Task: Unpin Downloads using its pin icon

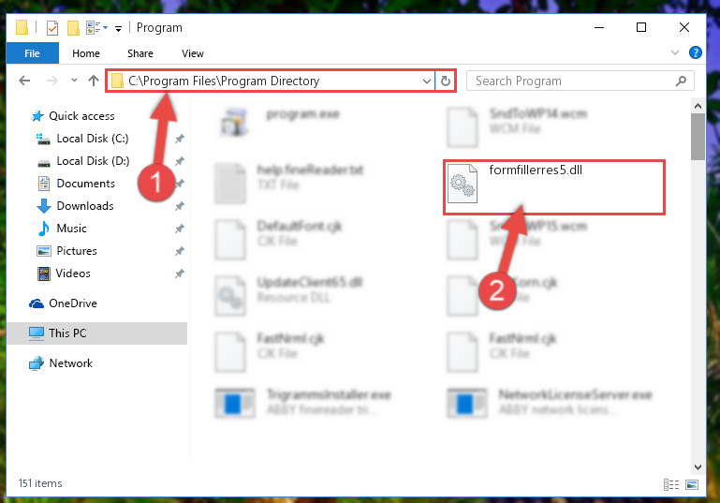Action: click(x=180, y=206)
